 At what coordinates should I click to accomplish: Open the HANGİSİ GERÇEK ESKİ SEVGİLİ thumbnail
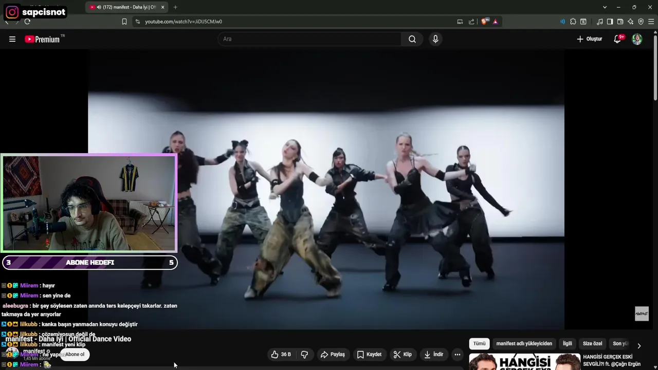coord(524,362)
